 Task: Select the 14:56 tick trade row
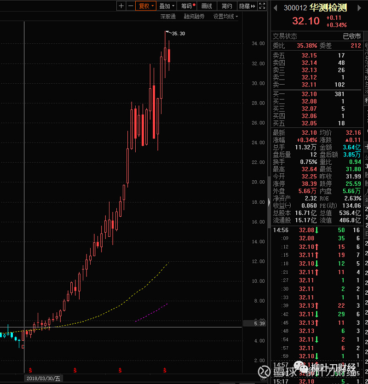coord(316,230)
